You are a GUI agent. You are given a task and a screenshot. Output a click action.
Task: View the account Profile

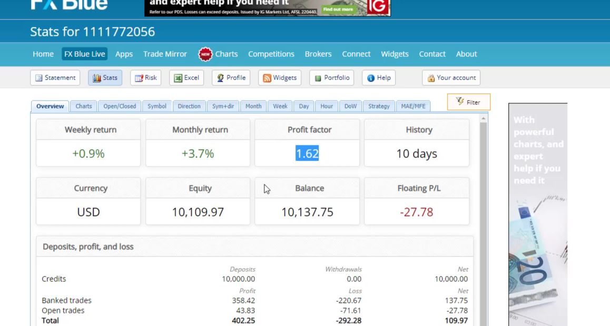pyautogui.click(x=231, y=77)
